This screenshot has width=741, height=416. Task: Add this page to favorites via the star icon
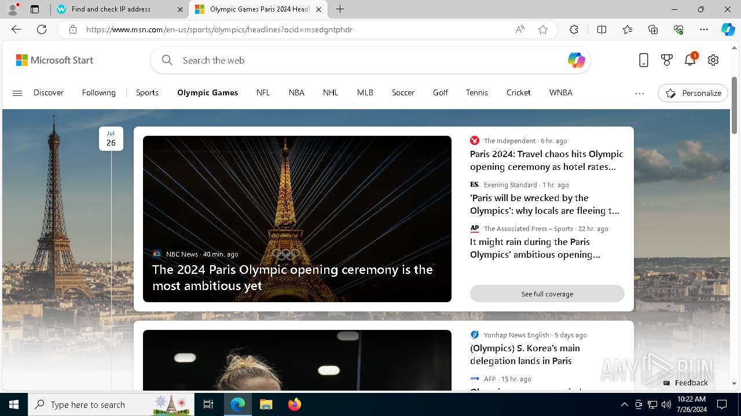543,29
